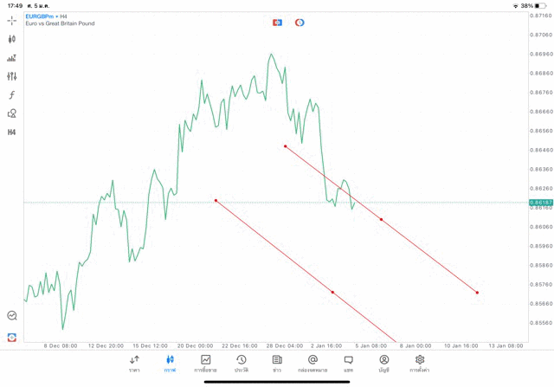The image size is (554, 387).
Task: Switch to the Trade (การซื้อขาย) tab
Action: (206, 364)
